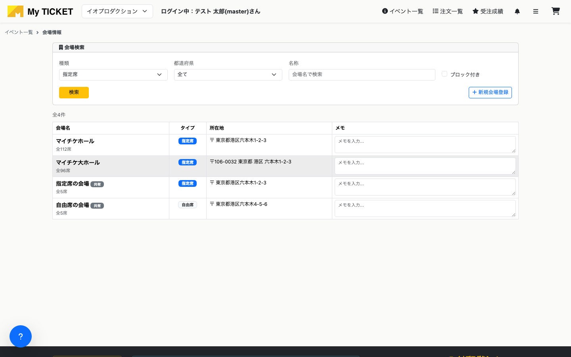Click the yellow 検索 button
Image resolution: width=571 pixels, height=357 pixels.
click(74, 92)
